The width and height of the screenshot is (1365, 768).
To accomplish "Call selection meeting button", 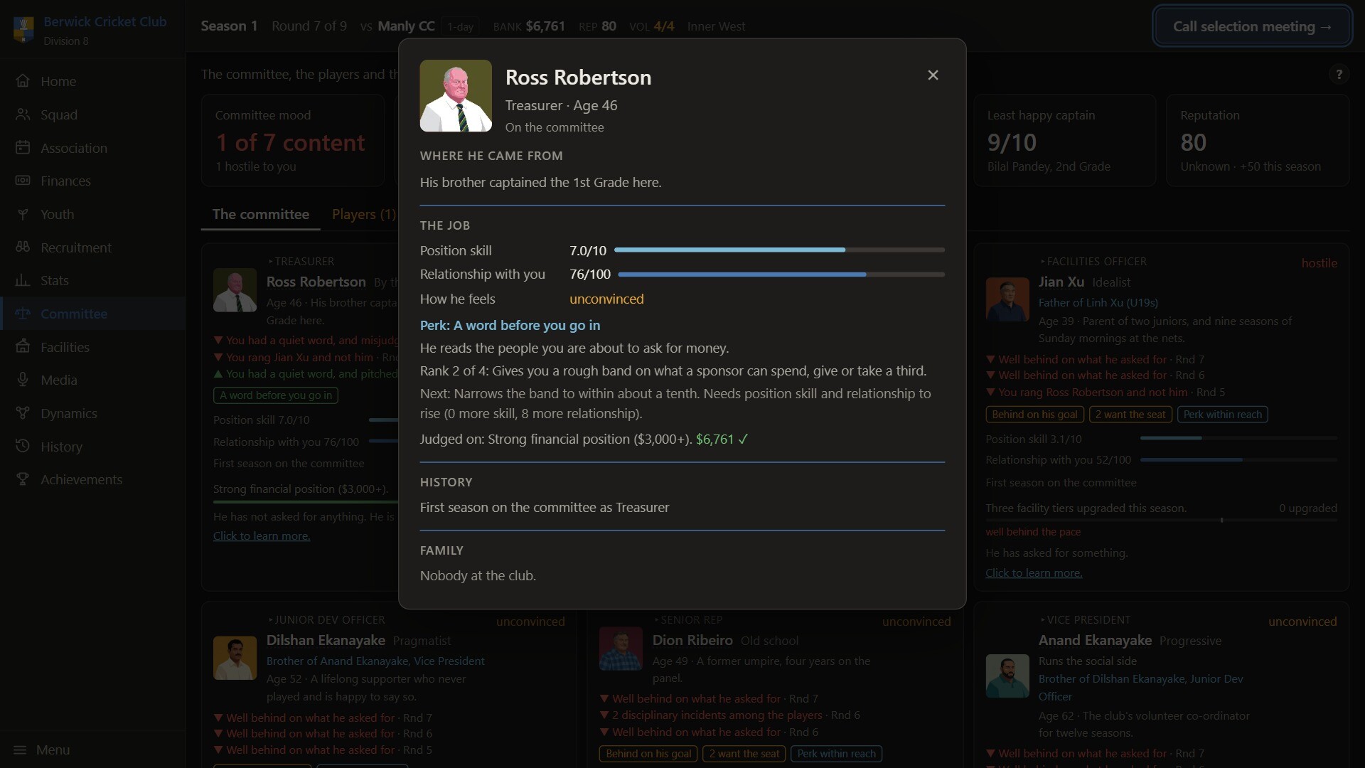I will coord(1252,26).
